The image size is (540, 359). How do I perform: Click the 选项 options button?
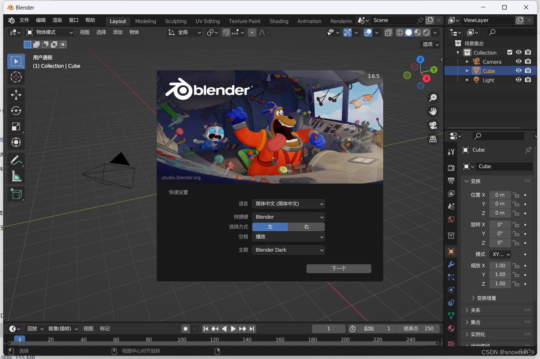click(x=430, y=44)
